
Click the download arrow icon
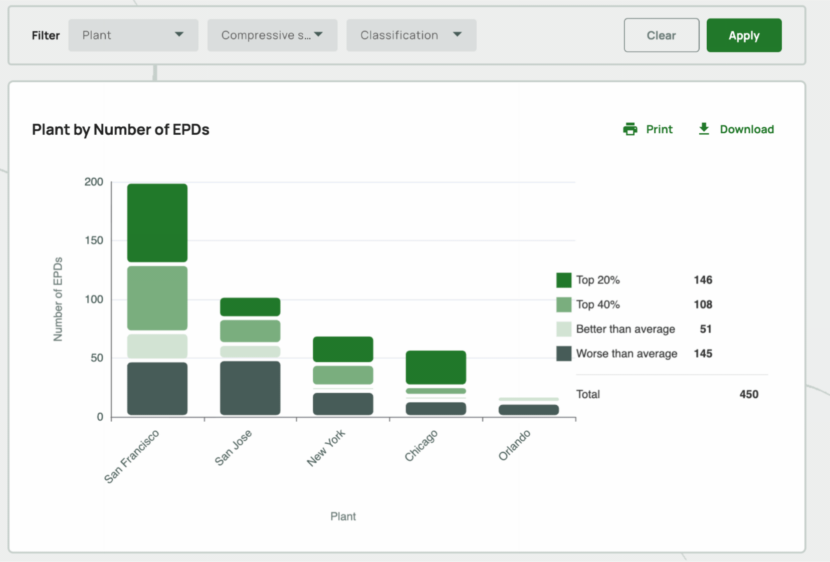(x=704, y=129)
